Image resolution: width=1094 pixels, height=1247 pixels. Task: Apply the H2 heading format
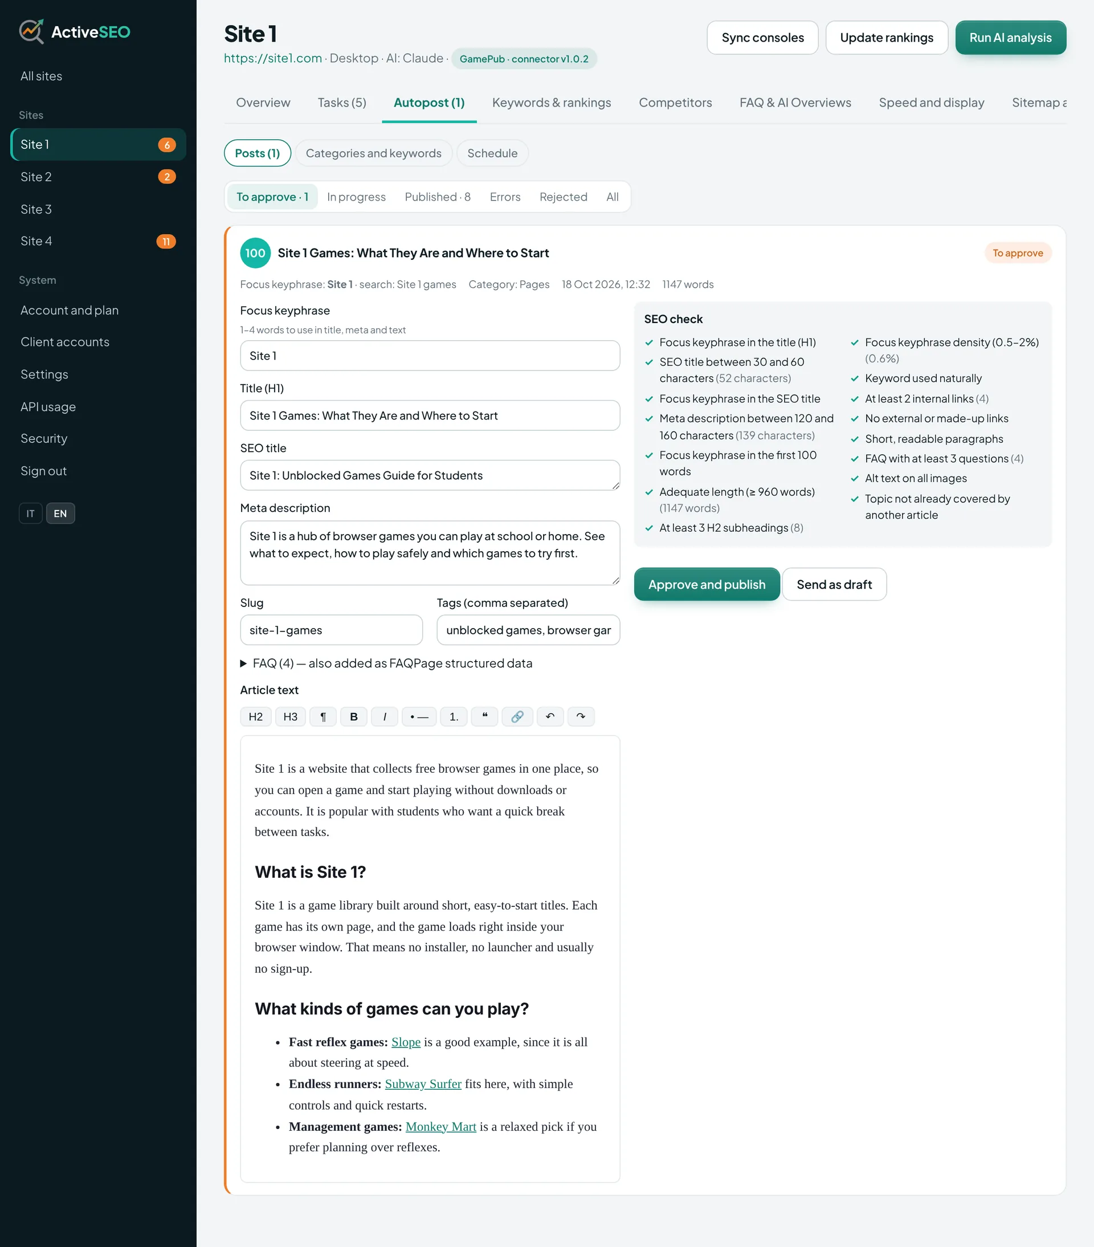(x=255, y=716)
